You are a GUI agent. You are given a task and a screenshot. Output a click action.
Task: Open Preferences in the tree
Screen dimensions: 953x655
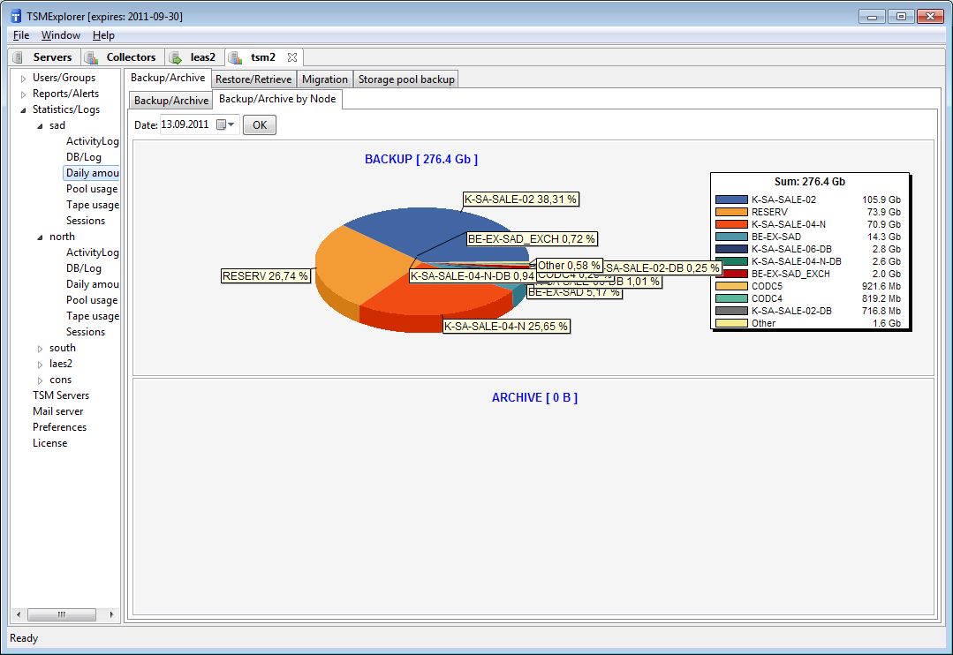click(59, 427)
